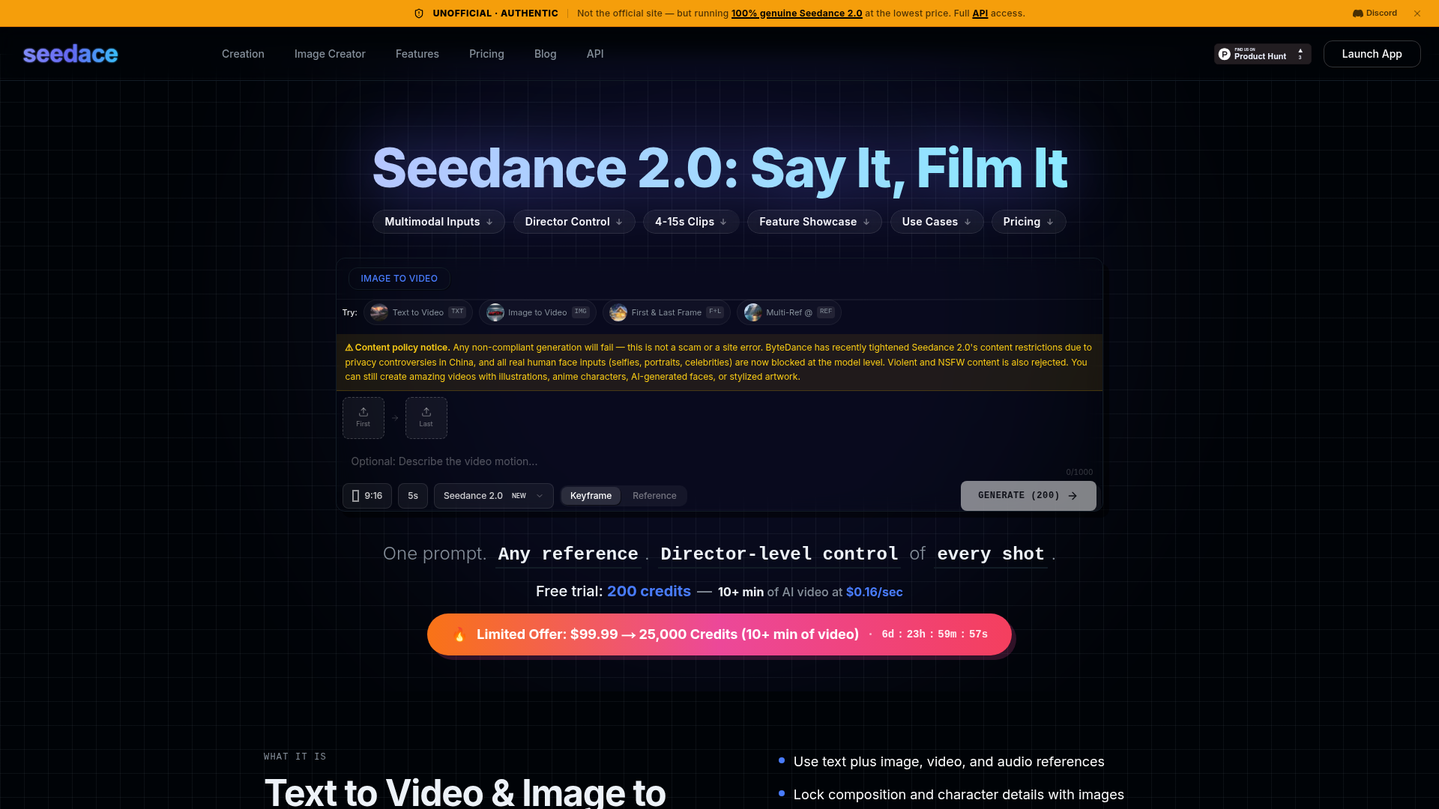This screenshot has height=809, width=1439.
Task: Jump to Multimodal Inputs section
Action: click(x=438, y=222)
